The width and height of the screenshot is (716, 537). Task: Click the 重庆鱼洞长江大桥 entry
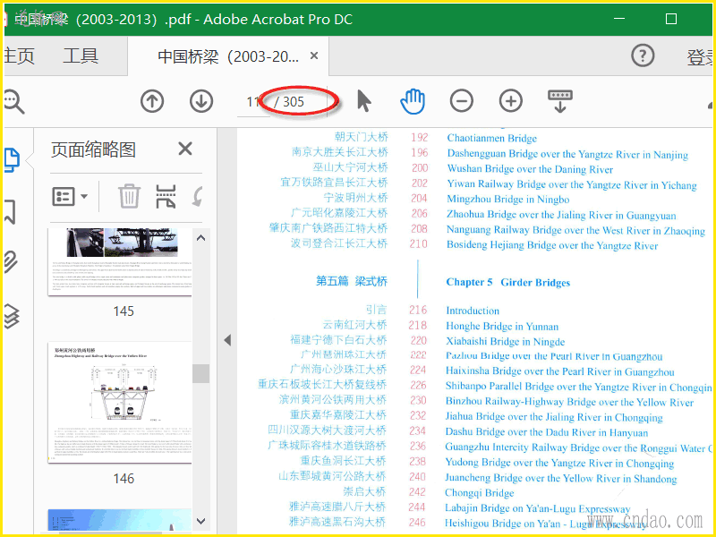[343, 461]
